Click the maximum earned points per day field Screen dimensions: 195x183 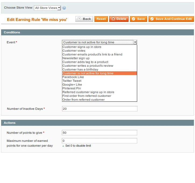[99, 141]
